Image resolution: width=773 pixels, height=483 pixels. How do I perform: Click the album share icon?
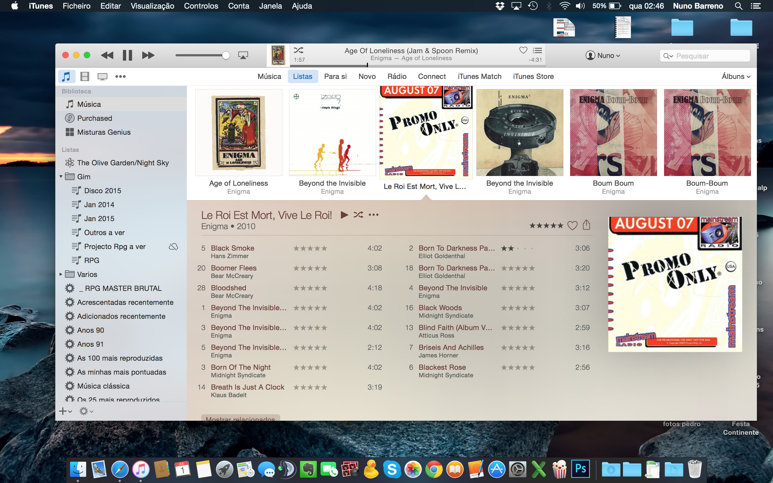click(x=586, y=225)
